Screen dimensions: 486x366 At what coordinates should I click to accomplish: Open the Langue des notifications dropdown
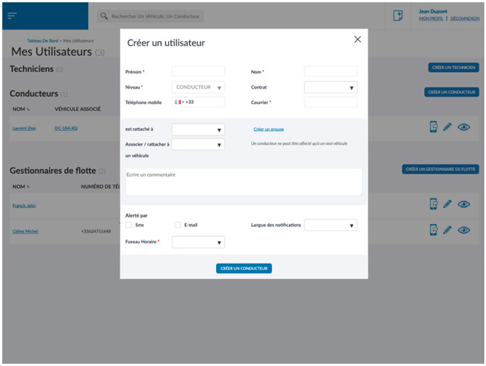coord(330,225)
